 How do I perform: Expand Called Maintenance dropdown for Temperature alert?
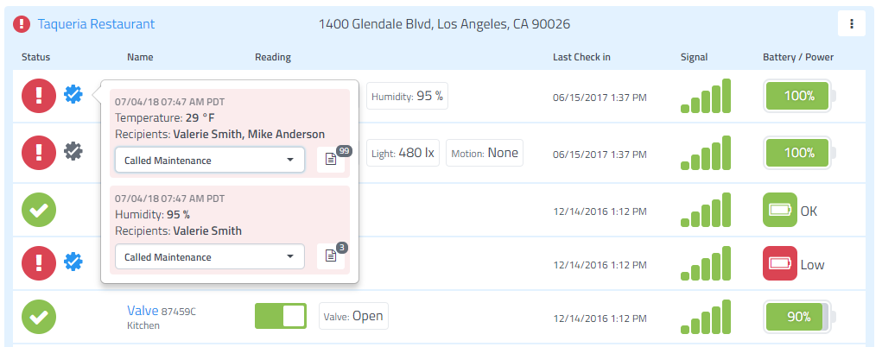pyautogui.click(x=210, y=161)
